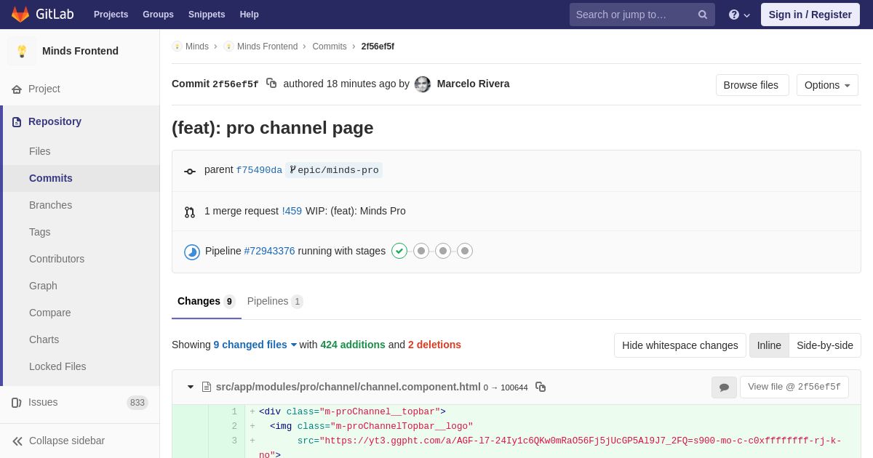Open the passed pipeline stage check icon
The image size is (873, 458).
coord(399,251)
